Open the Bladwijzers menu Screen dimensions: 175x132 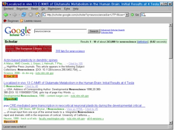tap(54, 9)
